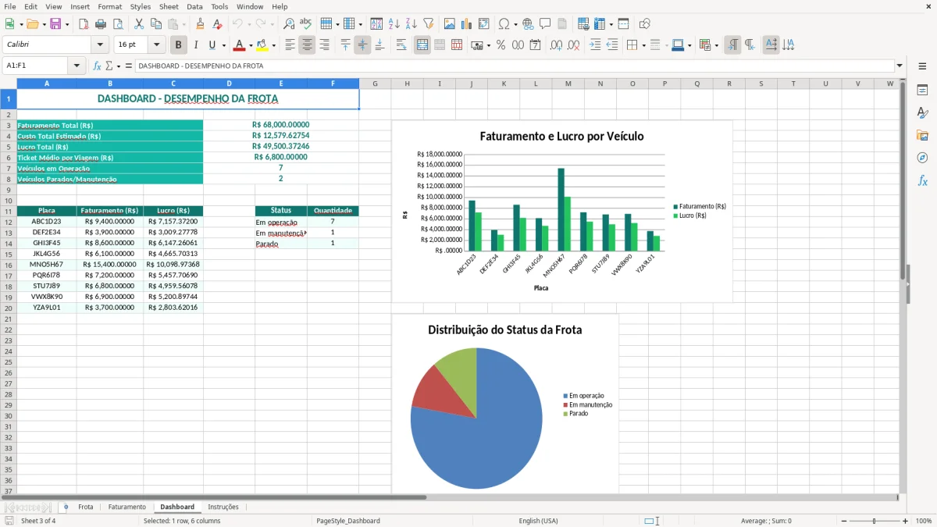Click into the formula input line
This screenshot has width=937, height=527.
tap(515, 66)
